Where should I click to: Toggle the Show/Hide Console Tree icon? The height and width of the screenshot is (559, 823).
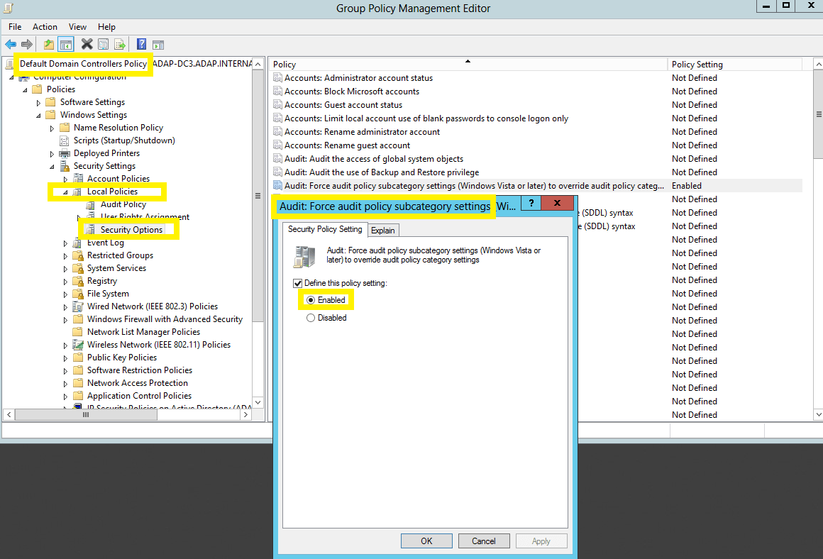pyautogui.click(x=66, y=44)
